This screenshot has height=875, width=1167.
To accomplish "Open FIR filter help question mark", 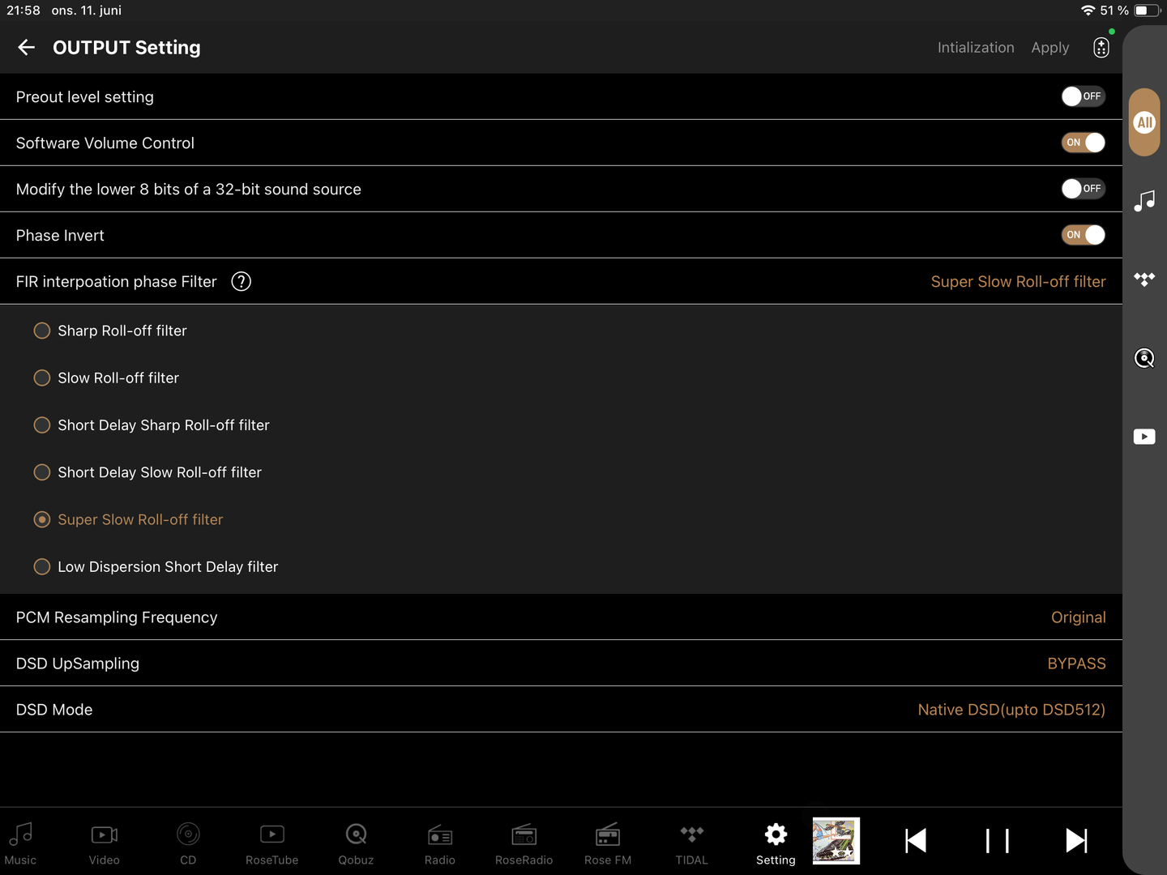I will [x=241, y=281].
